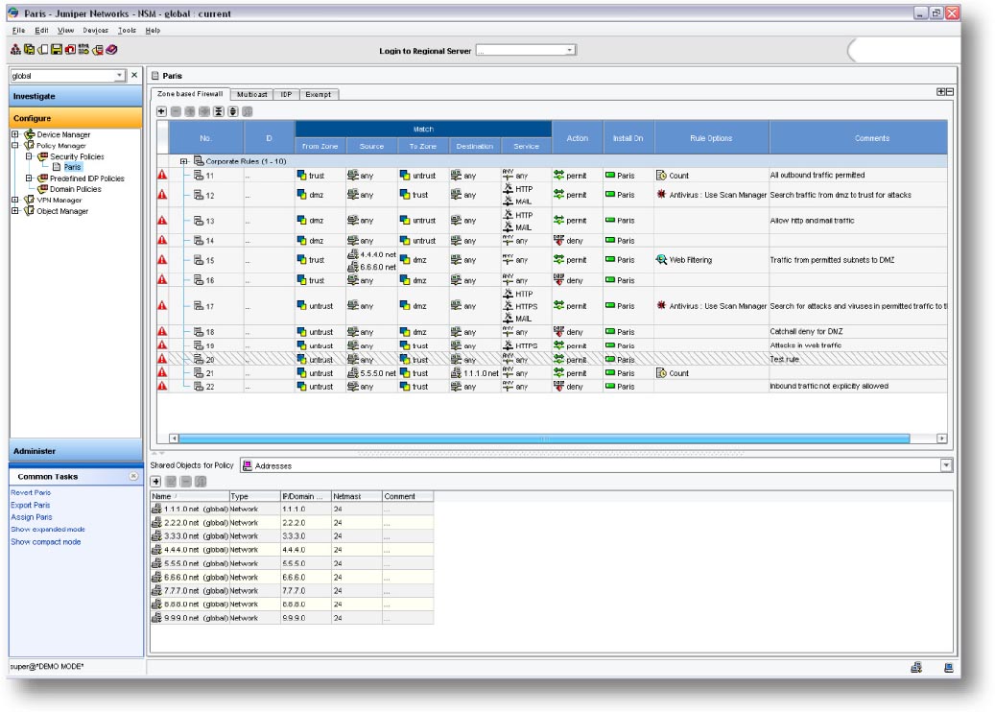Collapse the Security Policies tree node
Screen dimensions: 995x712
(x=29, y=155)
